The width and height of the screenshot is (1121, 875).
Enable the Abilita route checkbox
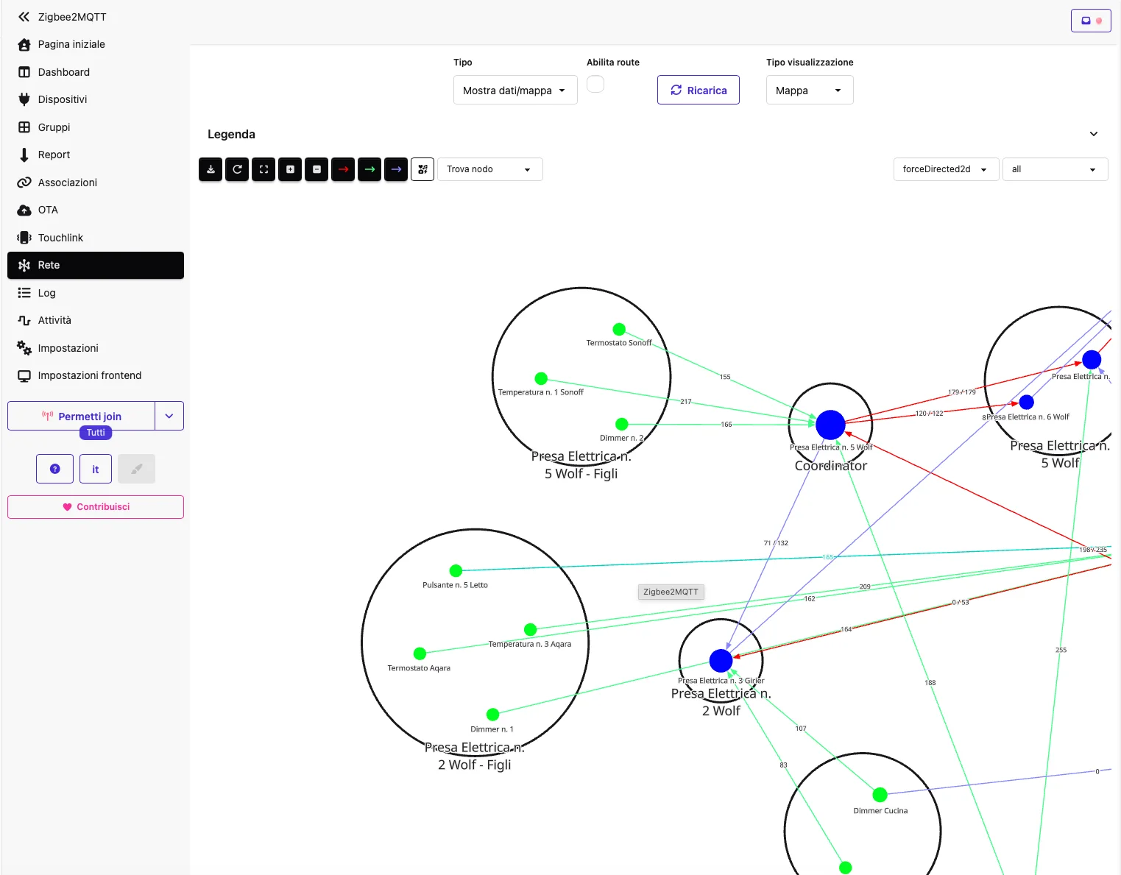pos(595,84)
